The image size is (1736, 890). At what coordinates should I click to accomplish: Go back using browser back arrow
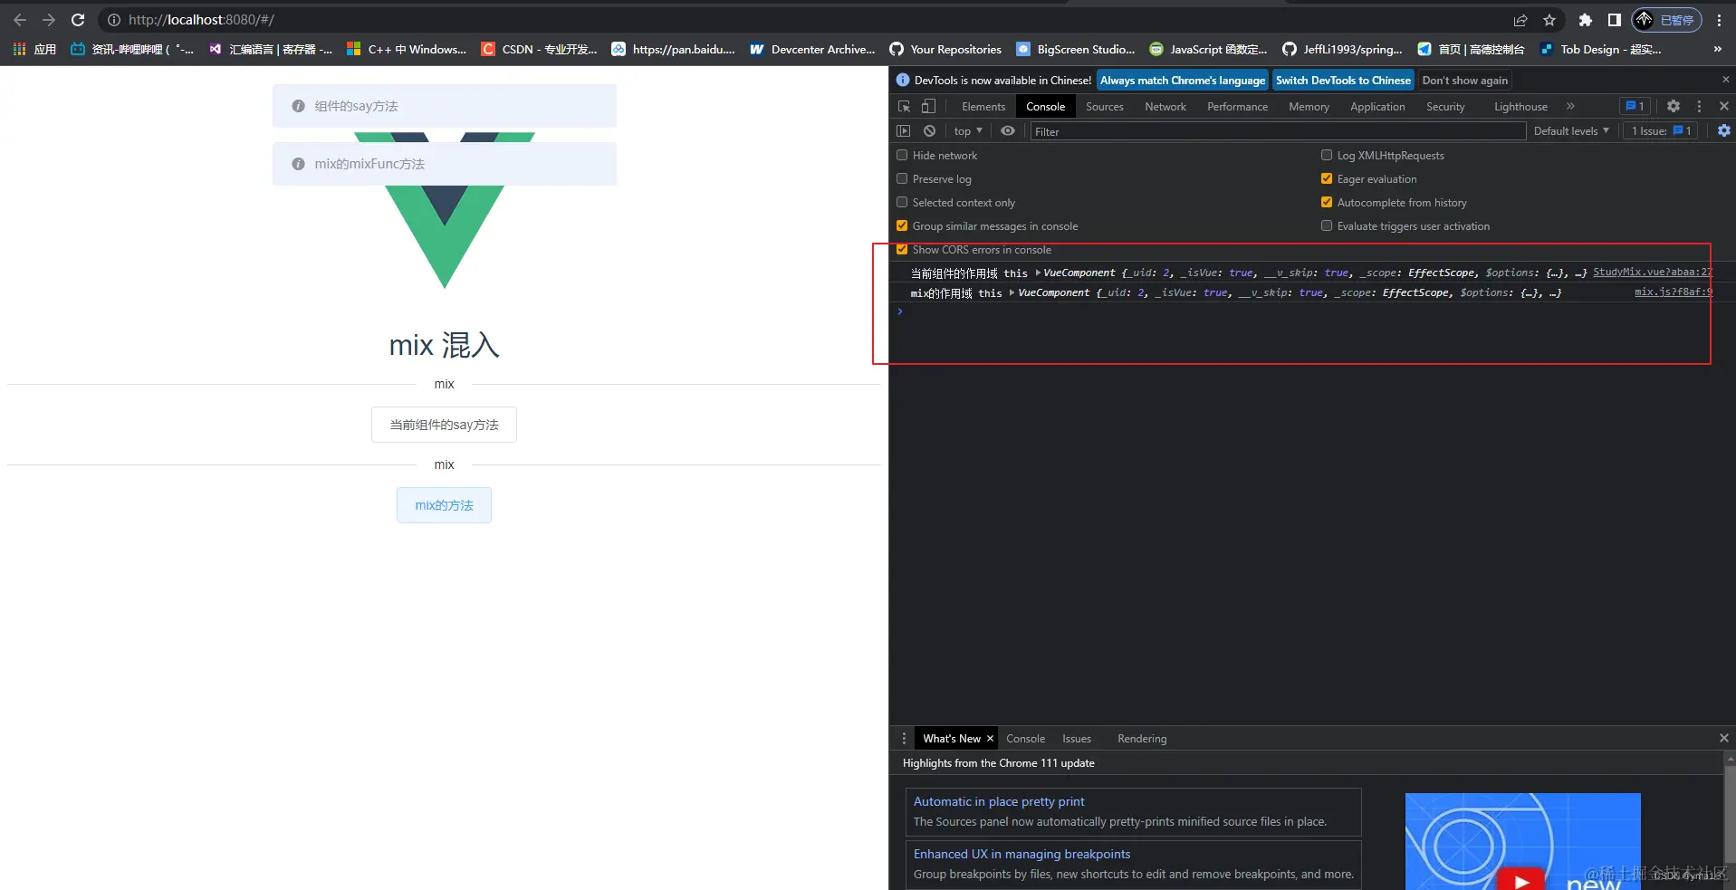[x=20, y=20]
